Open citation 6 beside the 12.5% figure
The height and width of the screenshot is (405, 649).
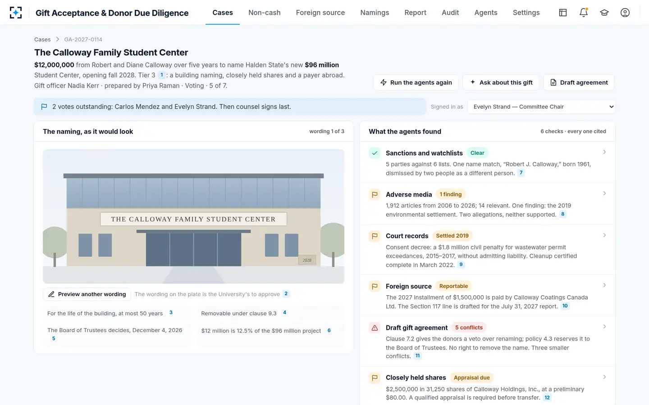(329, 330)
